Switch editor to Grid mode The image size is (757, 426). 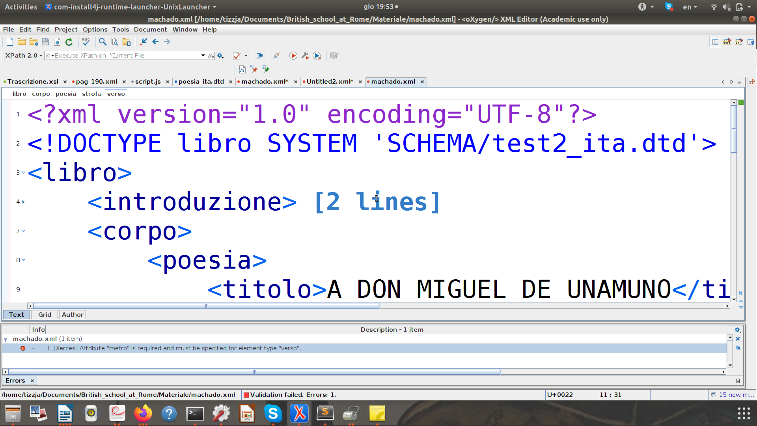[x=45, y=315]
